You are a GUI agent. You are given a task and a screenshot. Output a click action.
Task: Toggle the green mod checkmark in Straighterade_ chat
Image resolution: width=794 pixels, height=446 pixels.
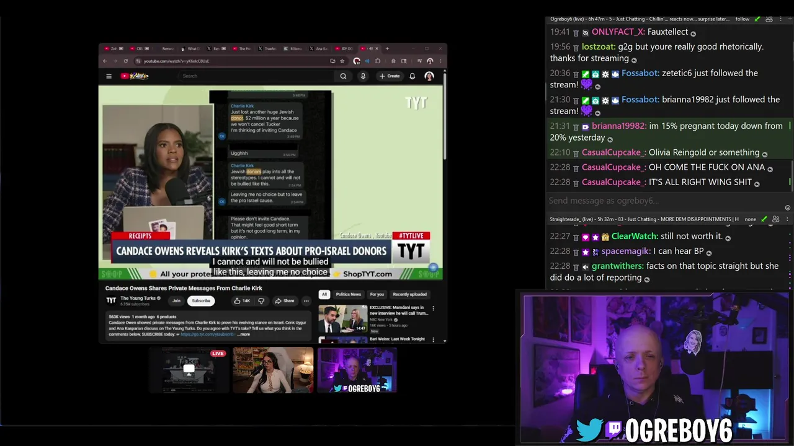point(764,219)
